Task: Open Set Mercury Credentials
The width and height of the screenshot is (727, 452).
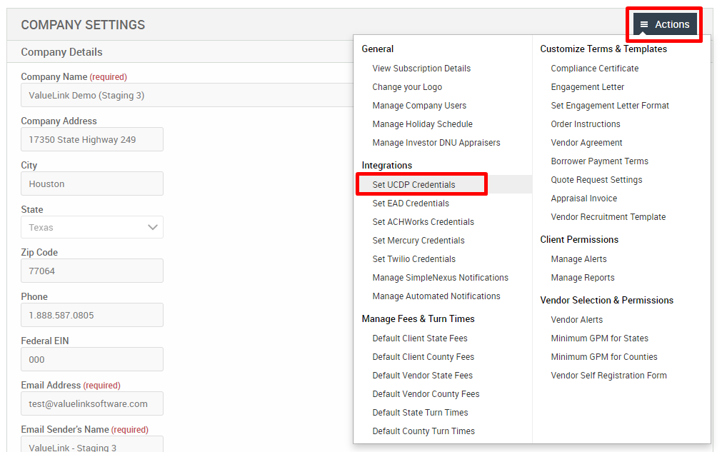Action: (x=416, y=240)
